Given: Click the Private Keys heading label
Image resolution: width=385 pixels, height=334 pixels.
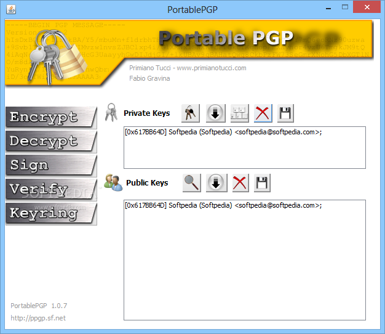Looking at the screenshot, I should (x=147, y=113).
